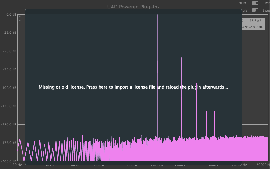This screenshot has width=270, height=169.
Task: Click the -100.0 dB axis label
Action: (x=10, y=88)
